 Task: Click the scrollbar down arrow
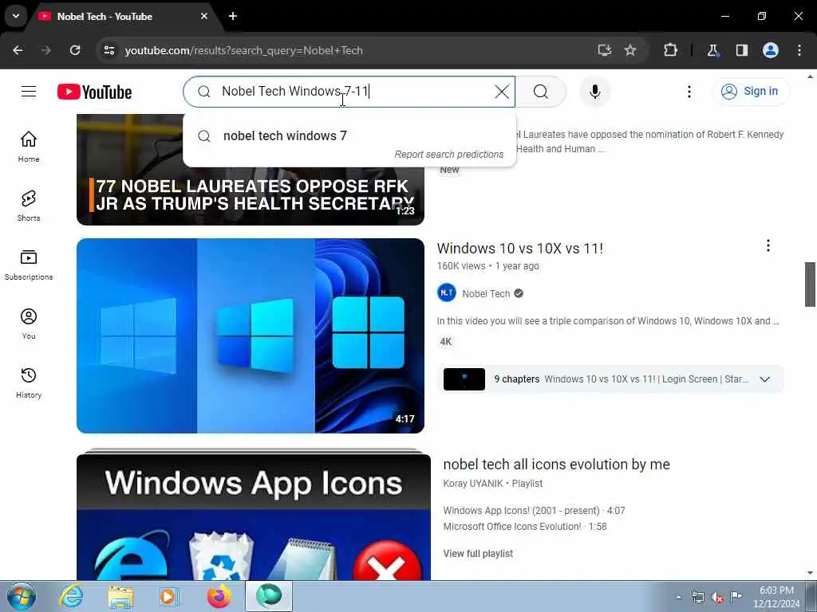click(x=810, y=574)
